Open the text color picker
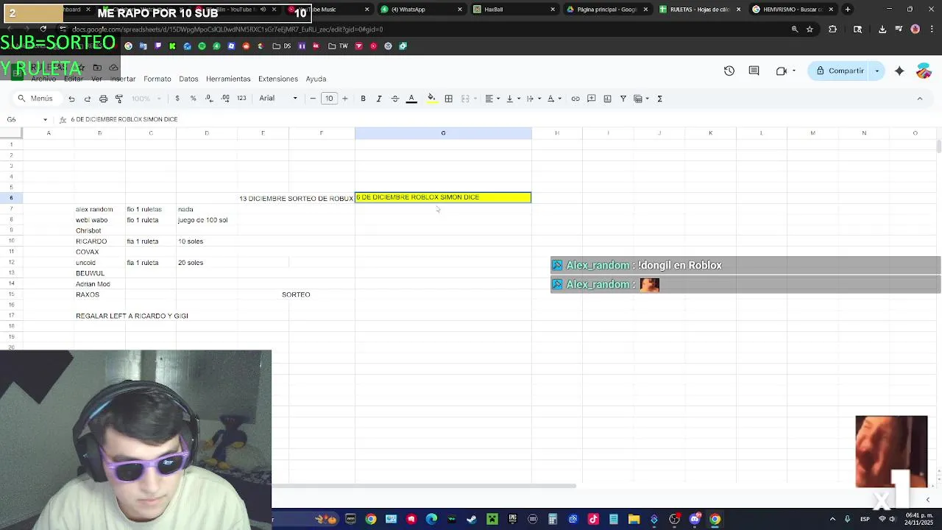942x530 pixels. coord(411,99)
